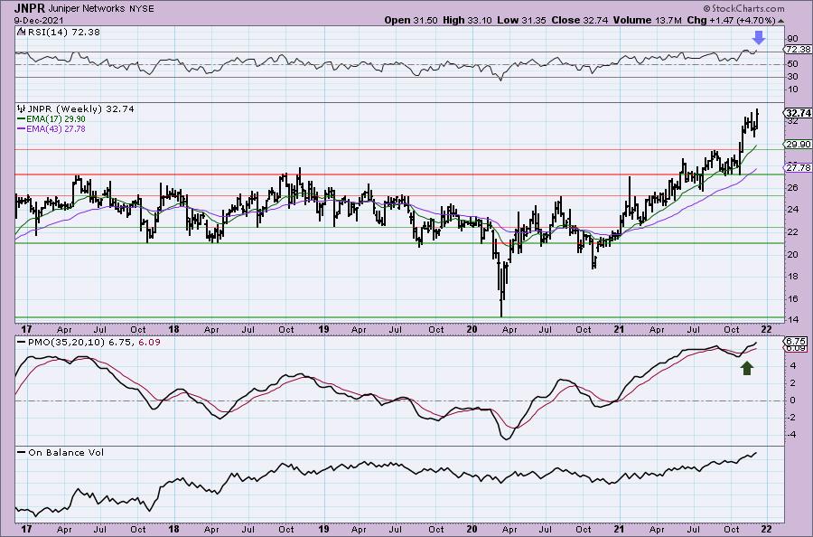
Task: Click the 27.78 EMA tag on right axis
Action: pos(798,167)
